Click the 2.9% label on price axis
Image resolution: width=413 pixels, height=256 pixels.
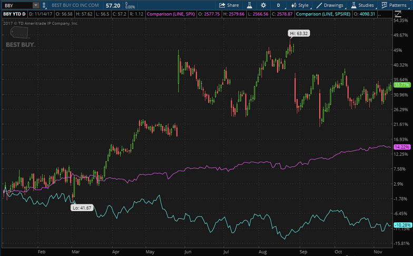point(398,184)
